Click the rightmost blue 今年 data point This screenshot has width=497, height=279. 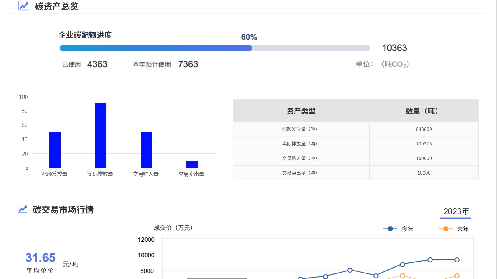(x=457, y=260)
